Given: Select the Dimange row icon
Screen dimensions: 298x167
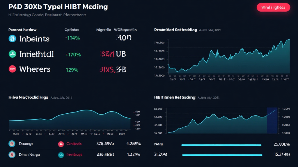Looking at the screenshot, I should 12,143.
